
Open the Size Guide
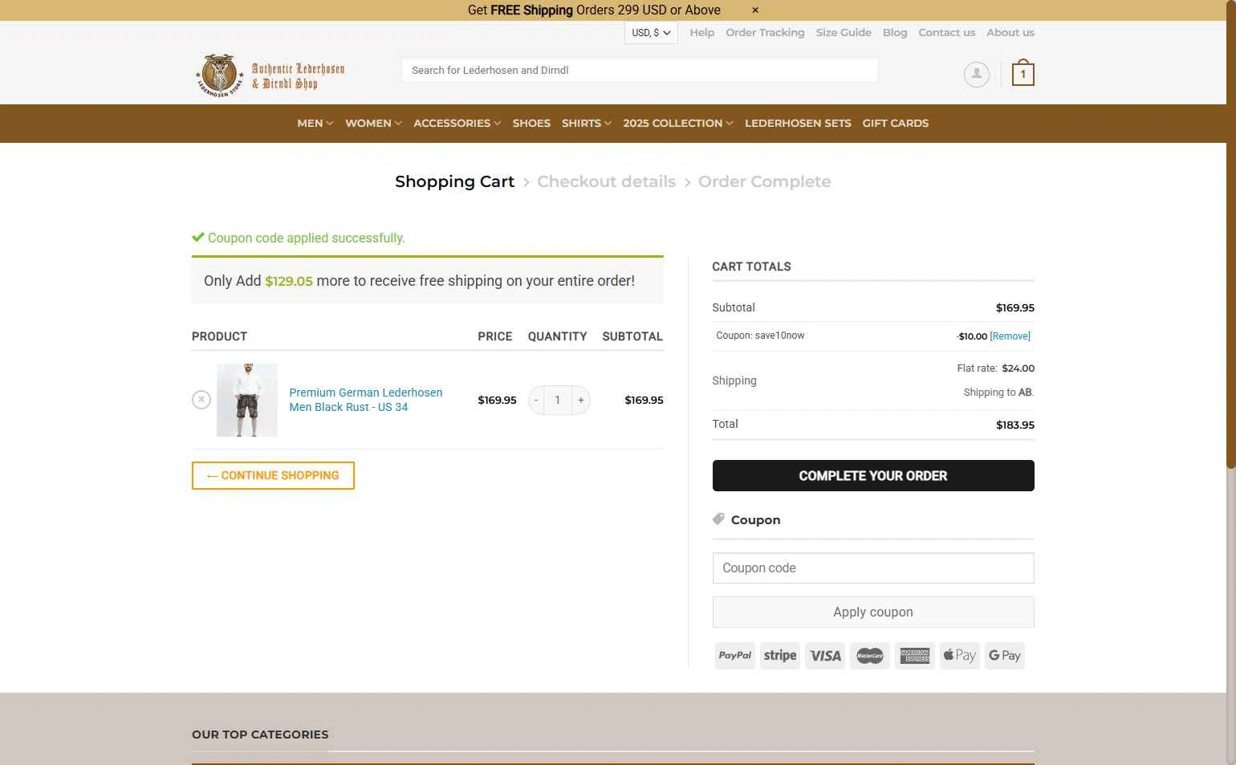pyautogui.click(x=844, y=33)
